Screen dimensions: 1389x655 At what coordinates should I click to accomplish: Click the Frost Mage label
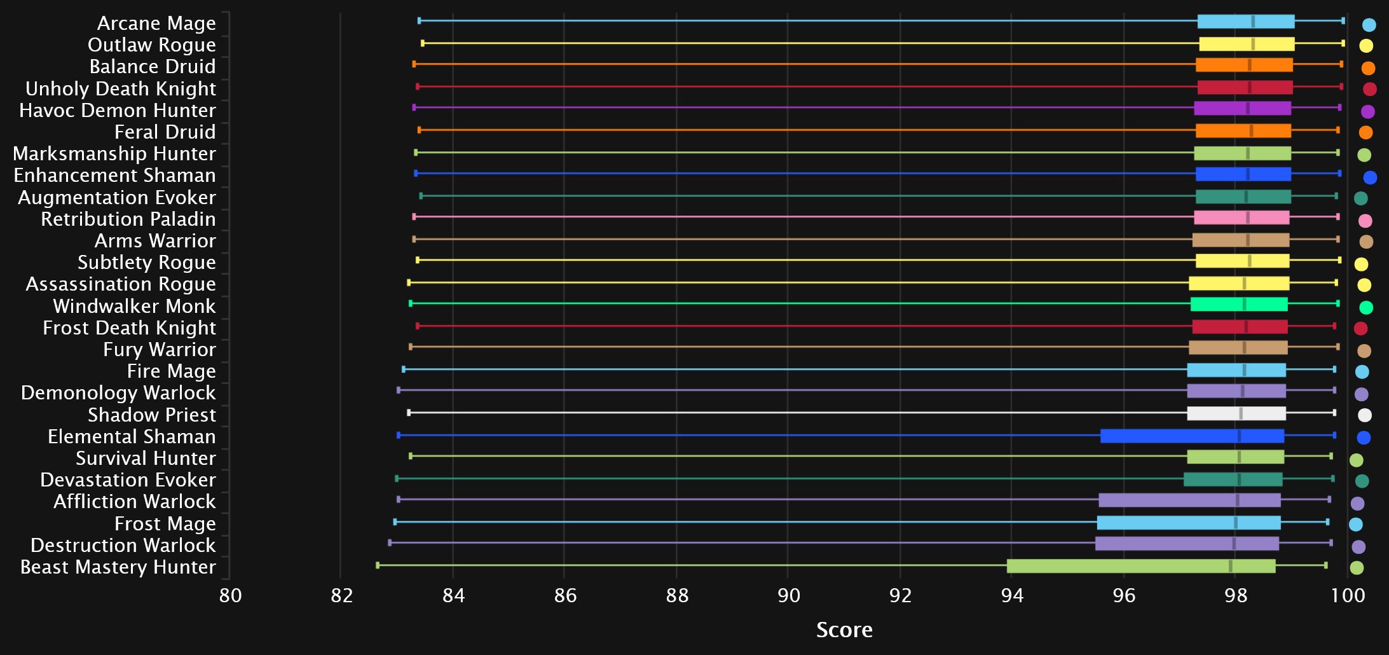click(165, 524)
